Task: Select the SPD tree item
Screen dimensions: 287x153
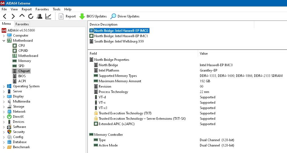Action: point(21,66)
